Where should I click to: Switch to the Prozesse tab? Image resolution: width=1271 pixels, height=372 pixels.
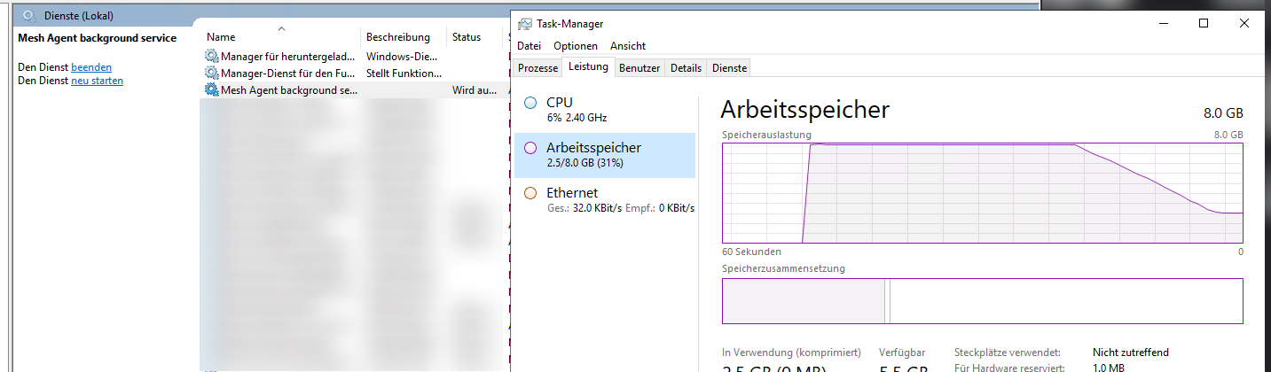coord(538,68)
